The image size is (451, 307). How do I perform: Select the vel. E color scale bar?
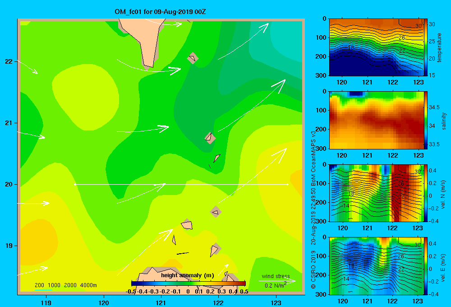tap(426, 266)
